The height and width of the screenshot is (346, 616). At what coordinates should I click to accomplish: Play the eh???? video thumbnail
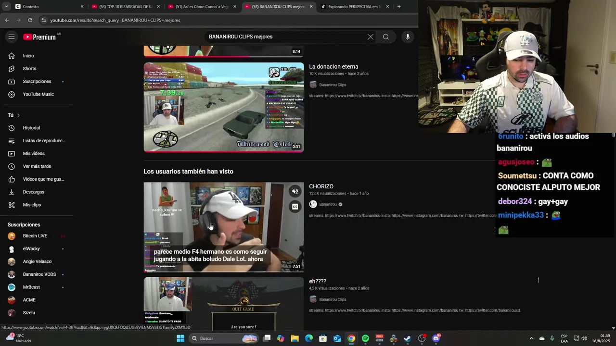click(x=224, y=304)
